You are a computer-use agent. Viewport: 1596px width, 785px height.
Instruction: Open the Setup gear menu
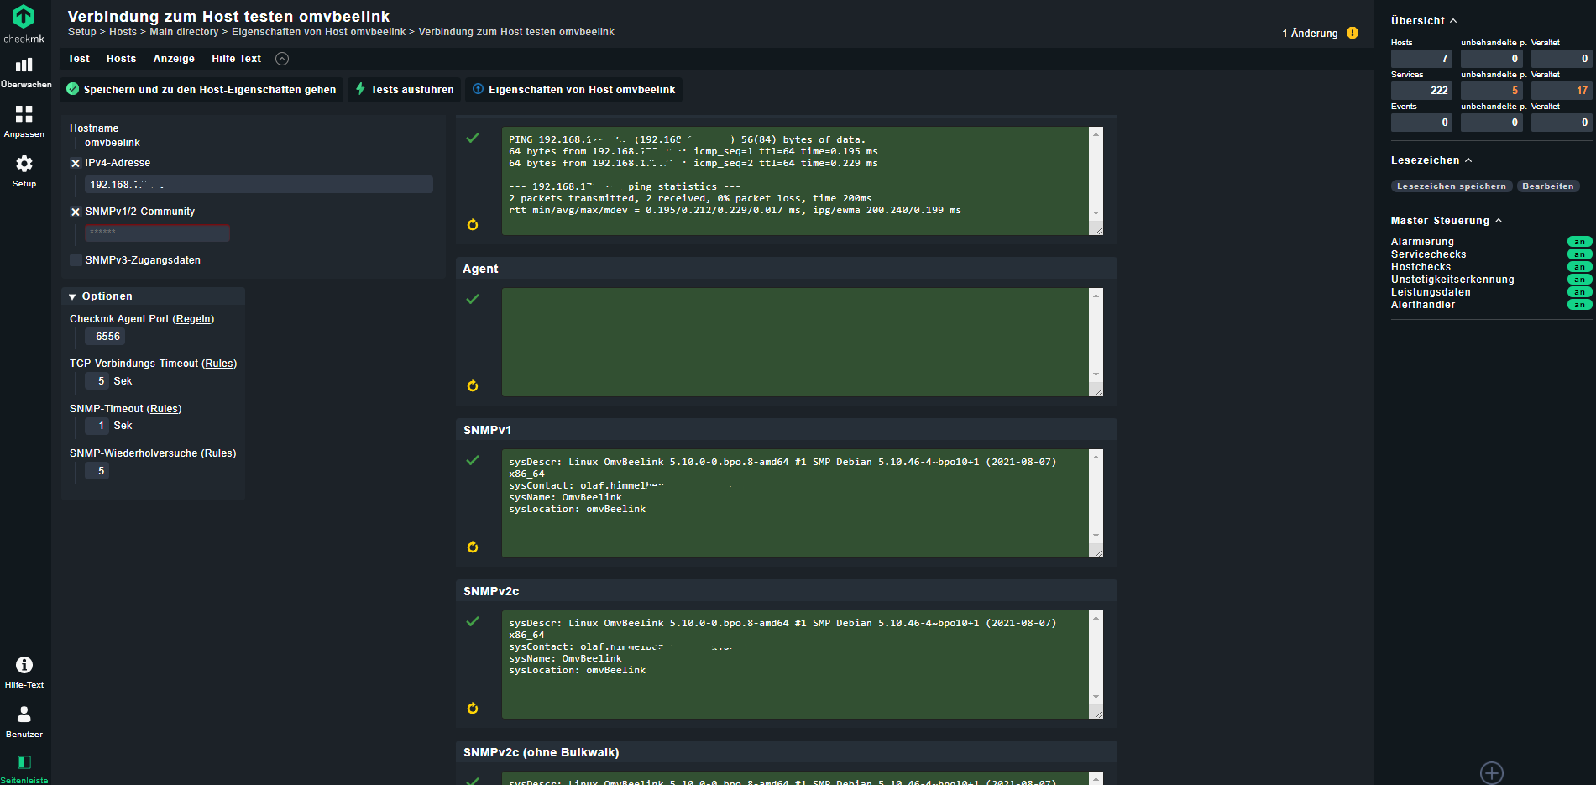click(24, 171)
